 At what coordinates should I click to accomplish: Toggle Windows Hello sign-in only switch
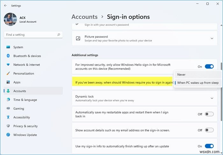(x=209, y=66)
